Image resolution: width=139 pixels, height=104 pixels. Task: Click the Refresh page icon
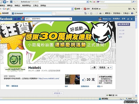point(91,2)
